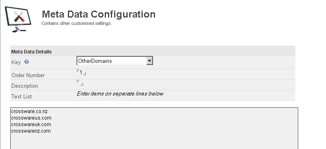Image resolution: width=326 pixels, height=149 pixels.
Task: Click the vertical frame divider at window edge
Action: click(x=0, y=74)
